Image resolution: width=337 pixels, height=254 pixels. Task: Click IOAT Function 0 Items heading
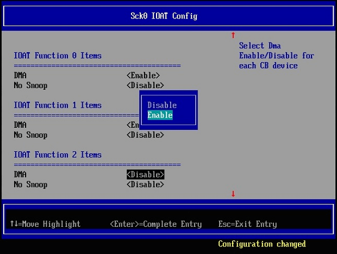(58, 55)
